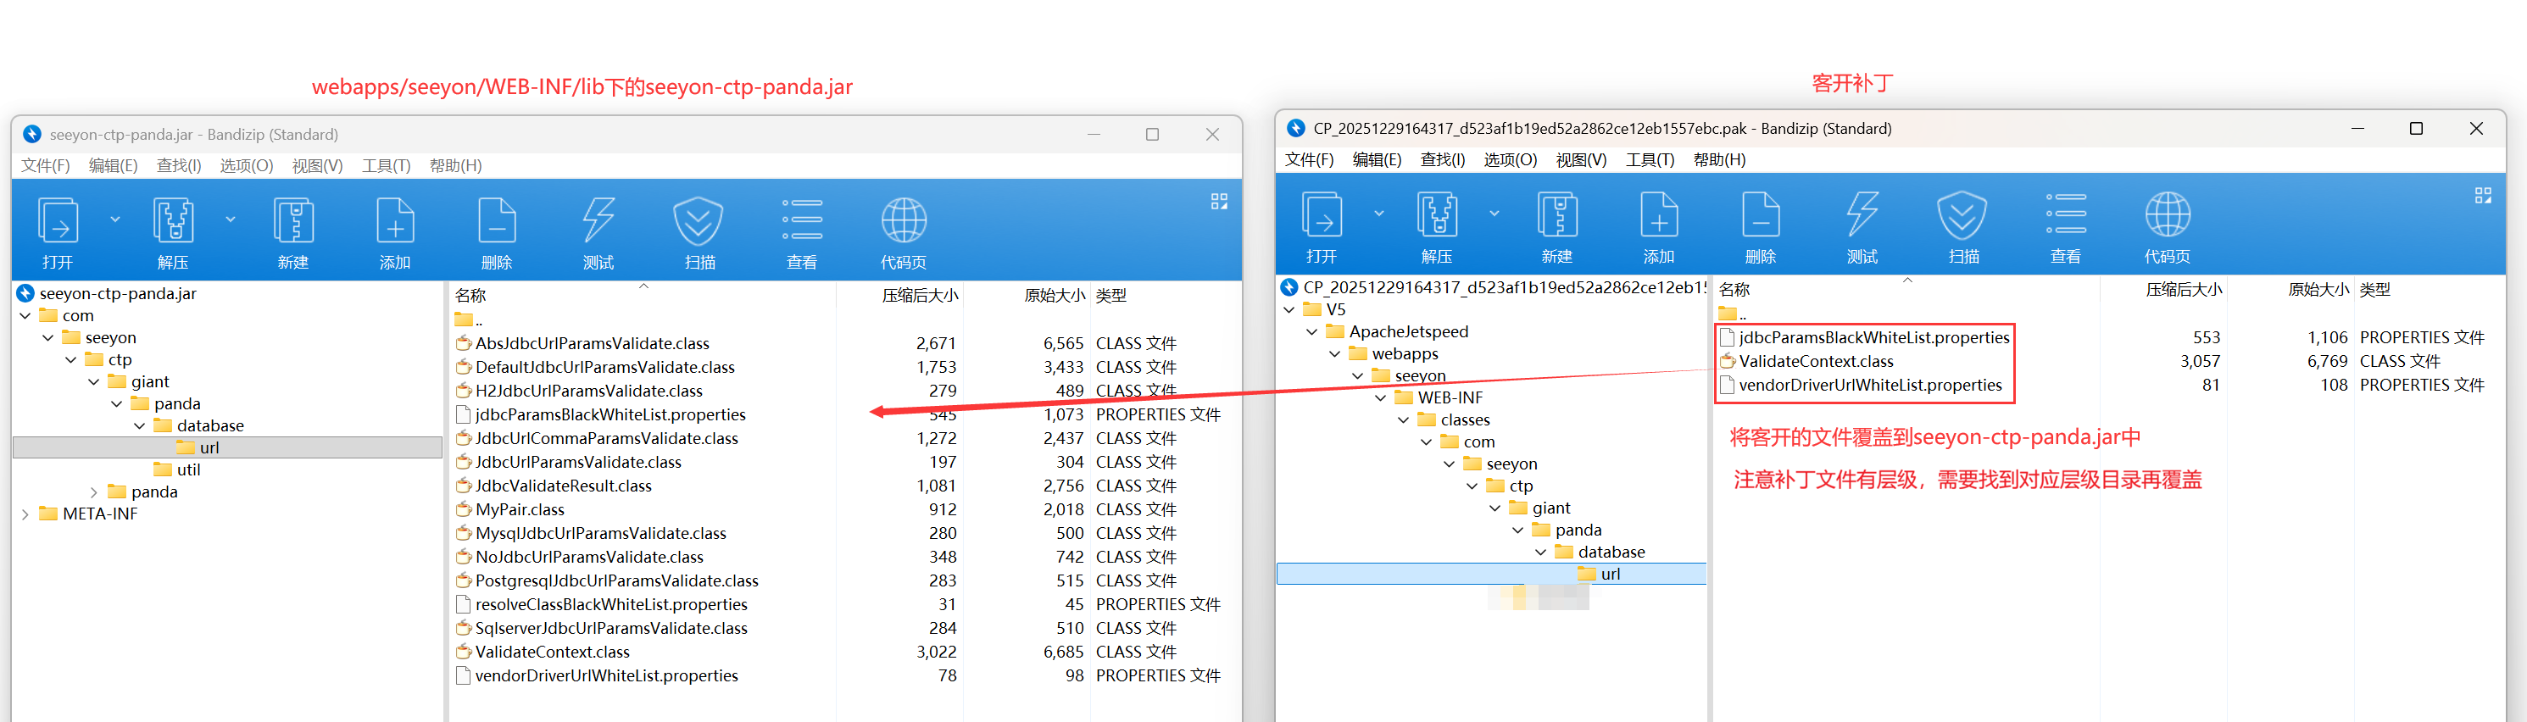
Task: Open the Open (打开) dropdown arrow in left window
Action: pyautogui.click(x=114, y=219)
